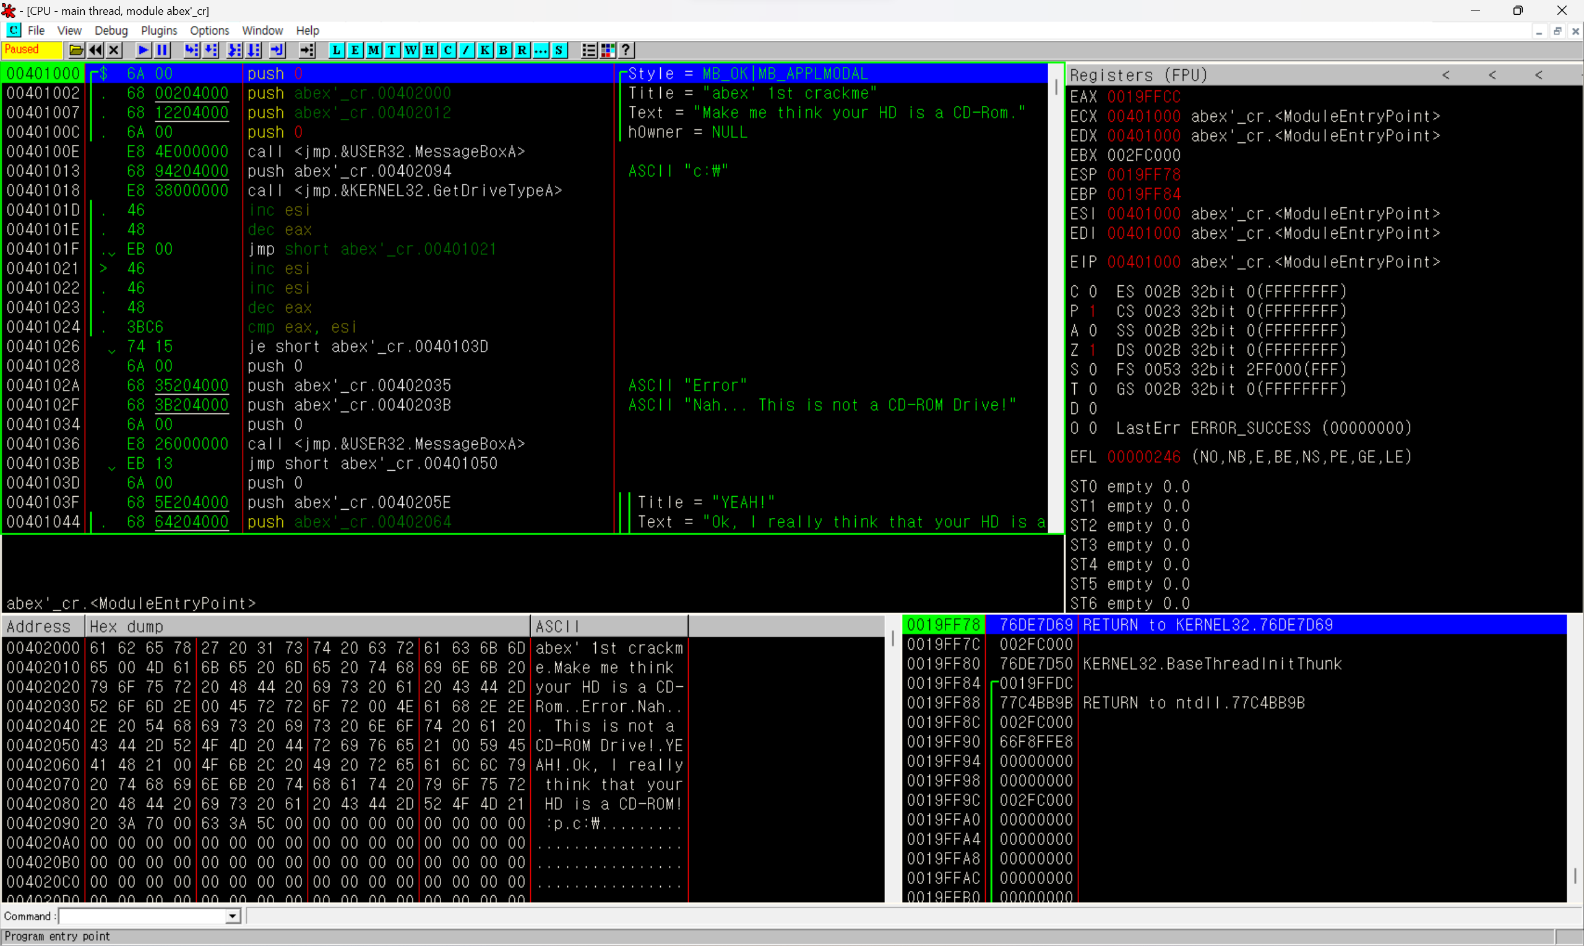
Task: Click the CPU window icon in the menu bar
Action: coord(14,30)
